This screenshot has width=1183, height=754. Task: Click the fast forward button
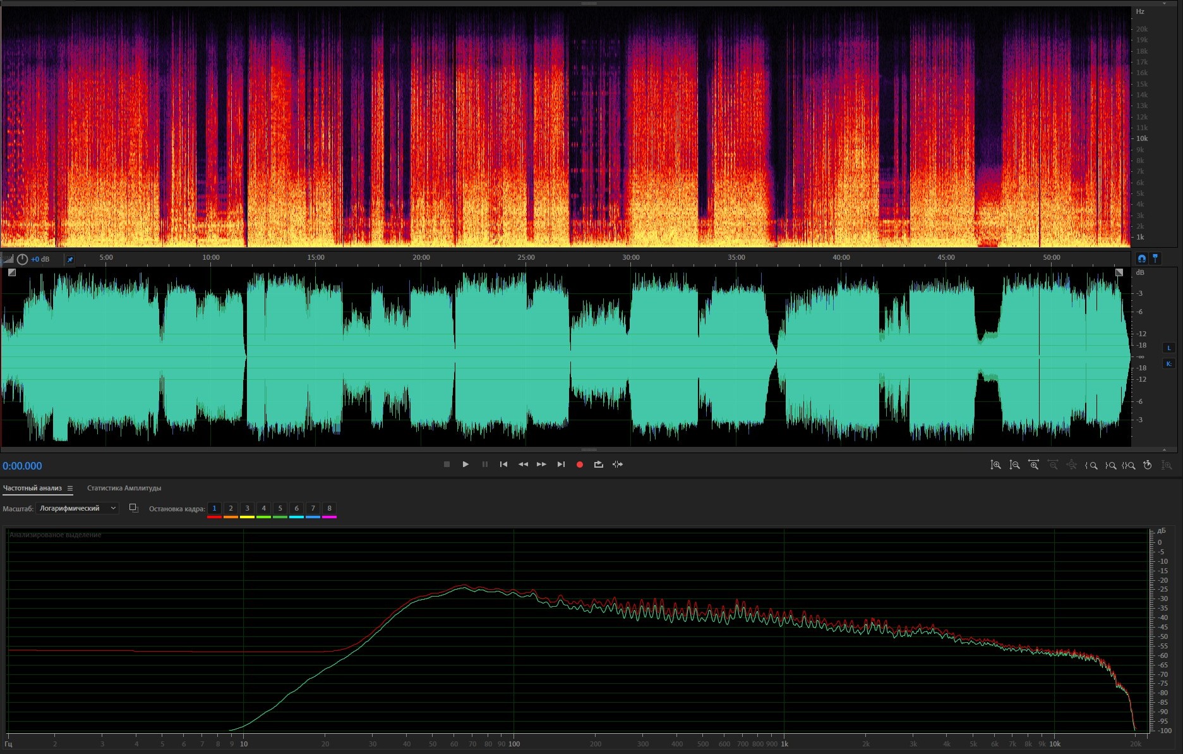coord(541,465)
